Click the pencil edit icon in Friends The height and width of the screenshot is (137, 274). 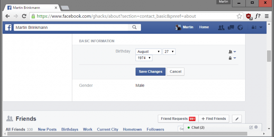coord(237,119)
